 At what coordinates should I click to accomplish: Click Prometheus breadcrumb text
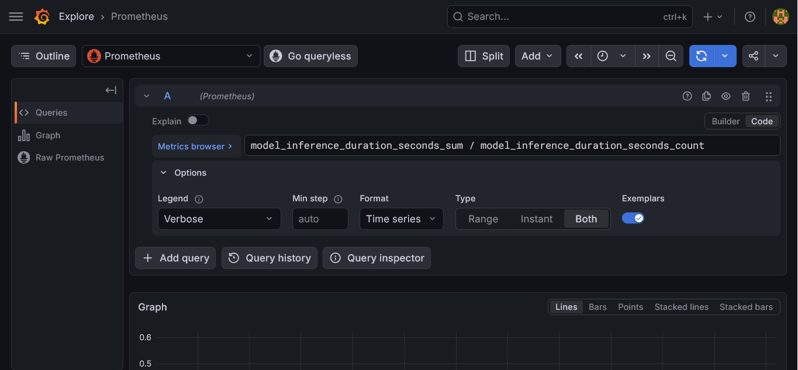tap(139, 17)
